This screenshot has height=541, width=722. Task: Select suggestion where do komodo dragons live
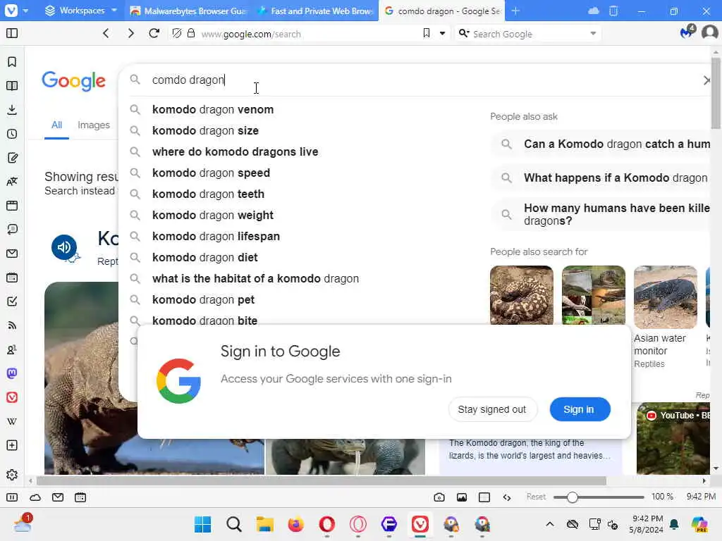tap(235, 152)
